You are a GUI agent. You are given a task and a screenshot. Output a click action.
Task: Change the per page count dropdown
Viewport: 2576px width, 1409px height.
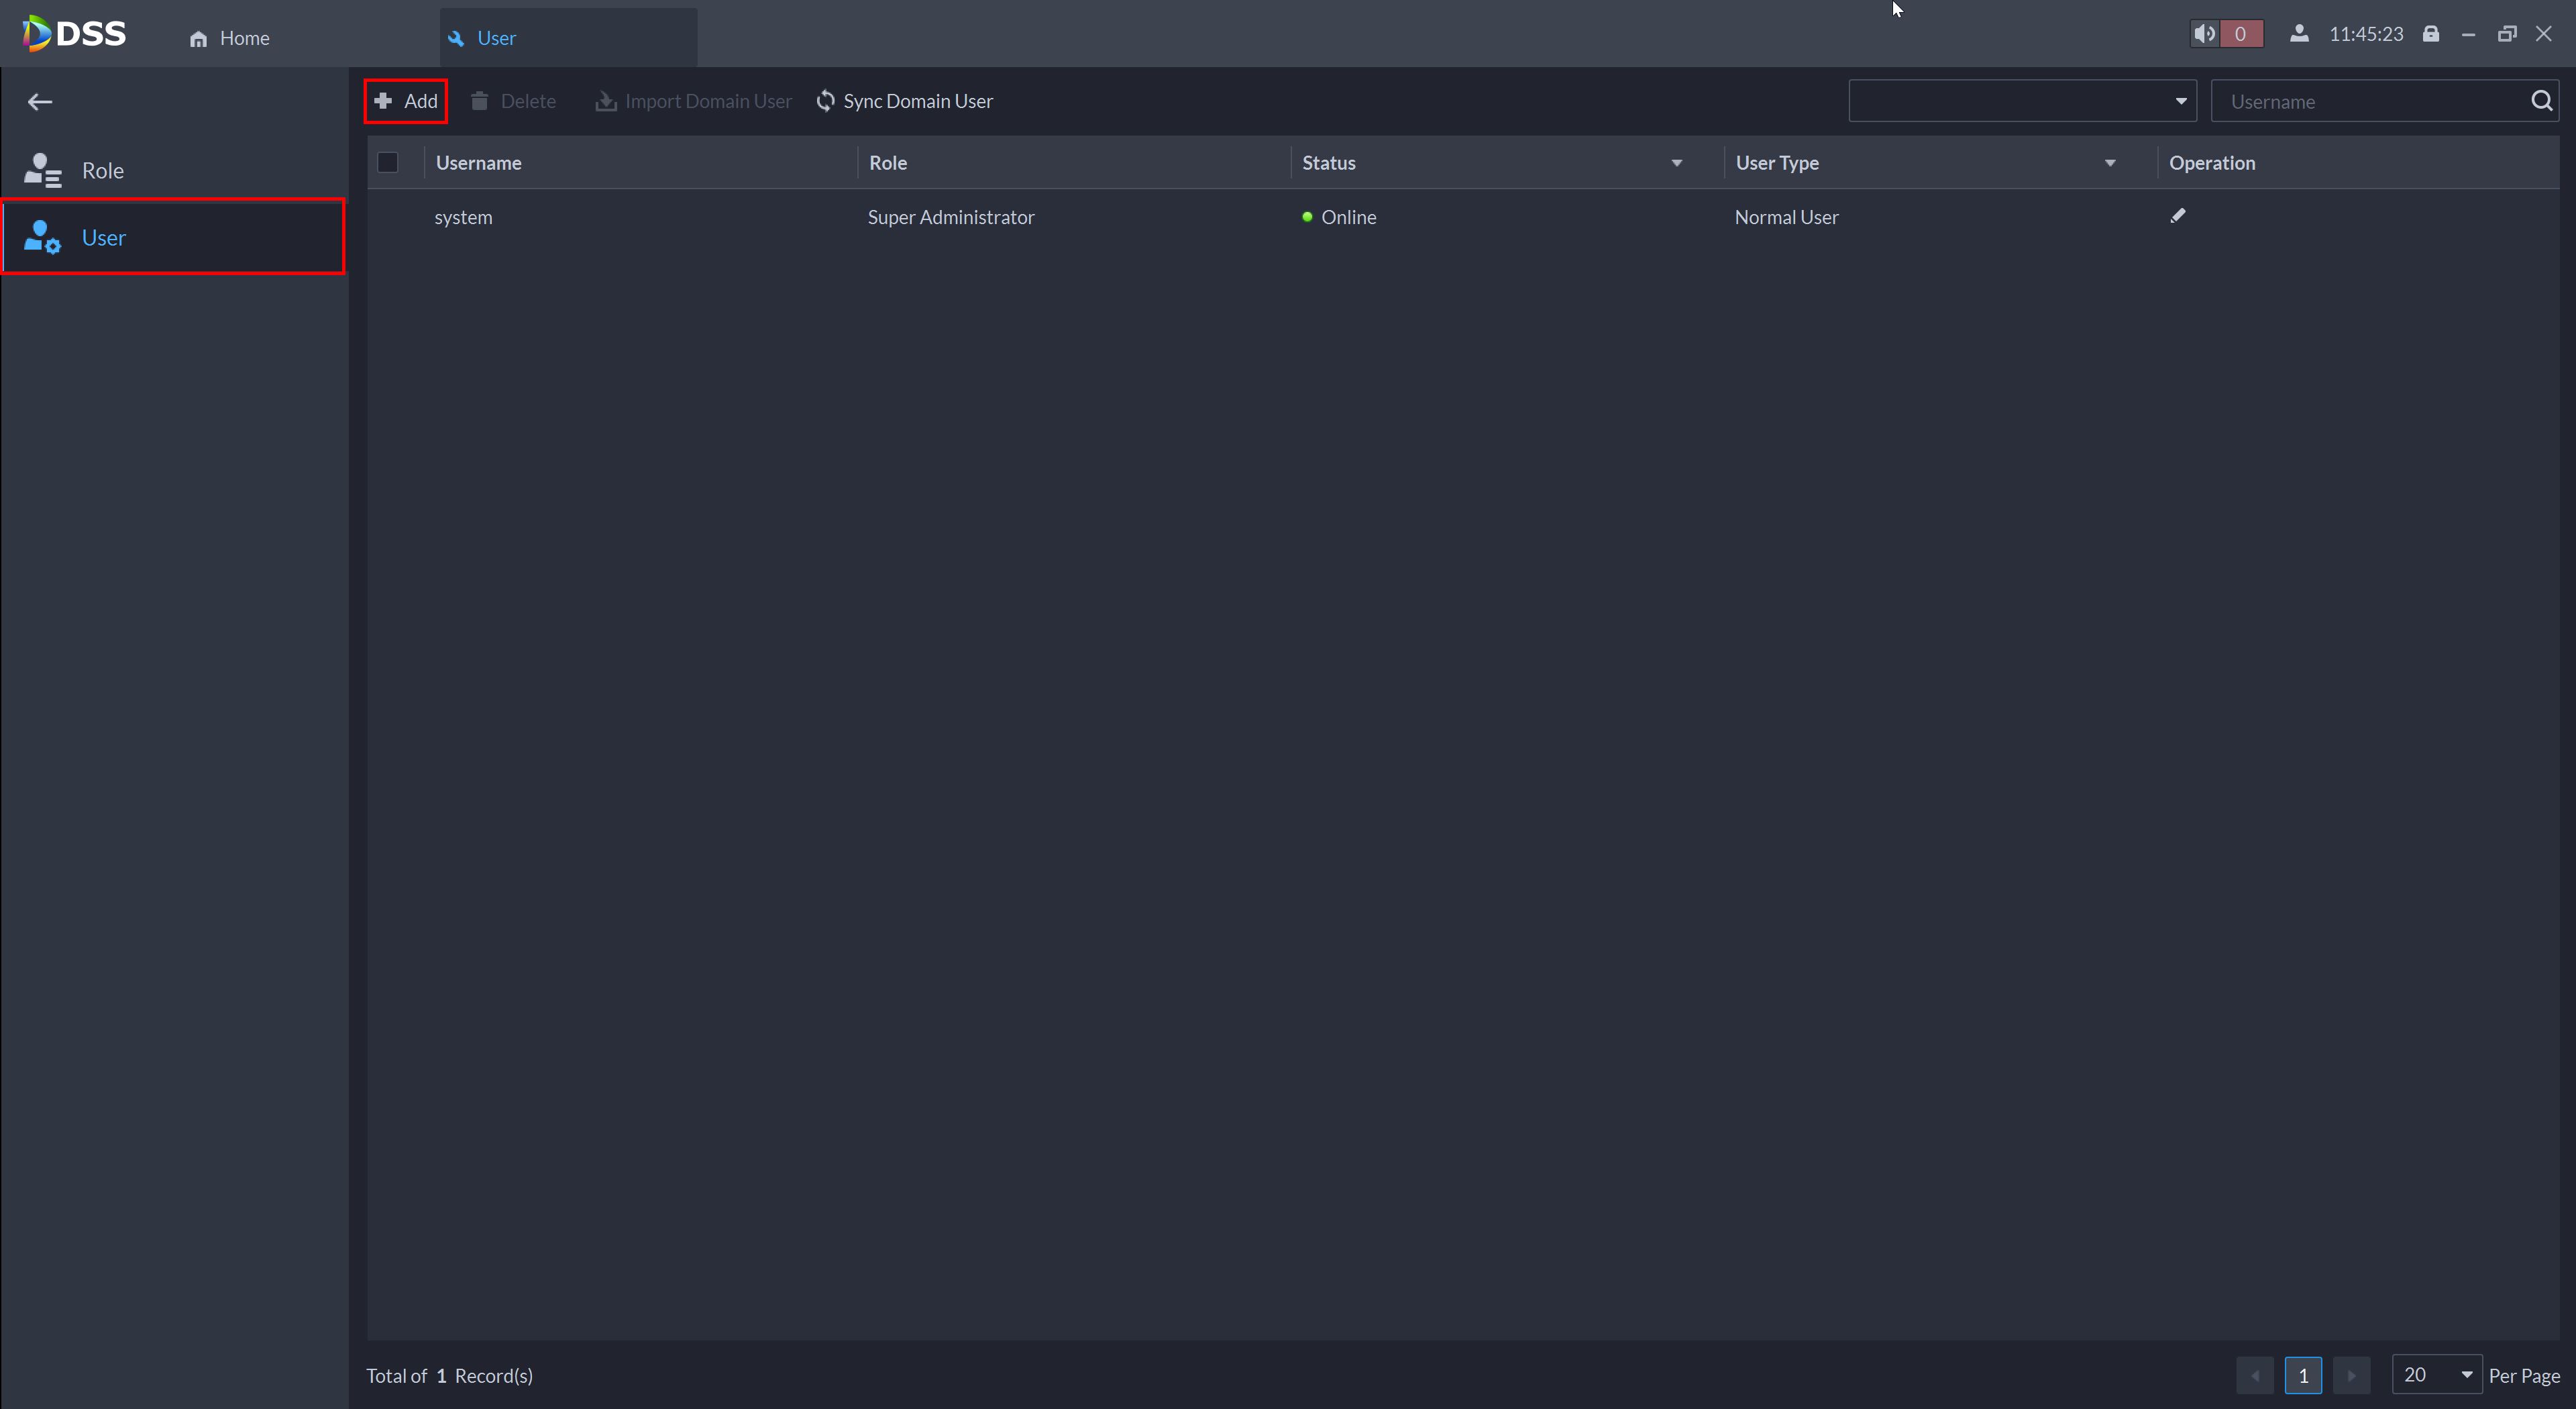coord(2437,1375)
